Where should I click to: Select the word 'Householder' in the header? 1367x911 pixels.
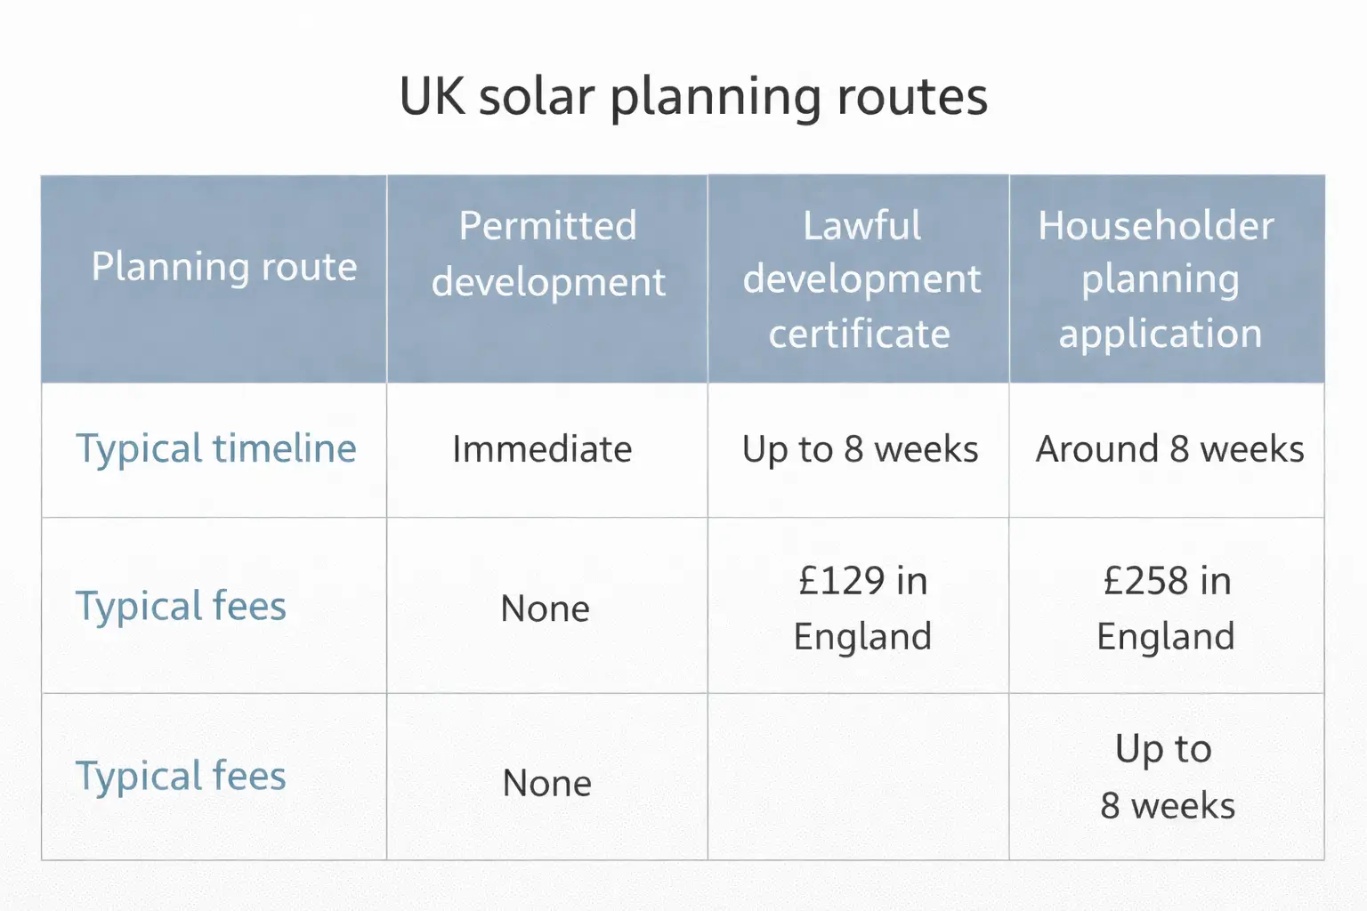click(x=1156, y=226)
